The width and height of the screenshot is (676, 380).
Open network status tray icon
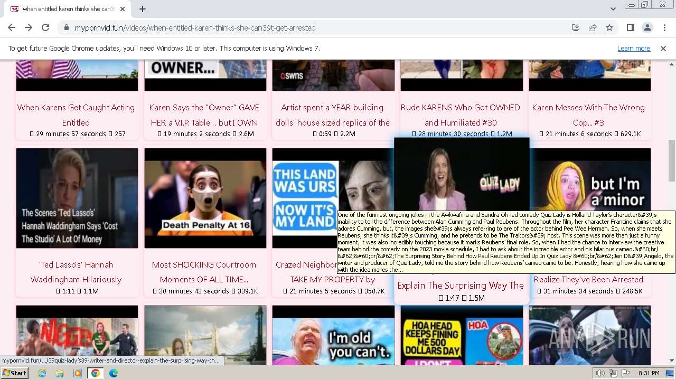[613, 373]
